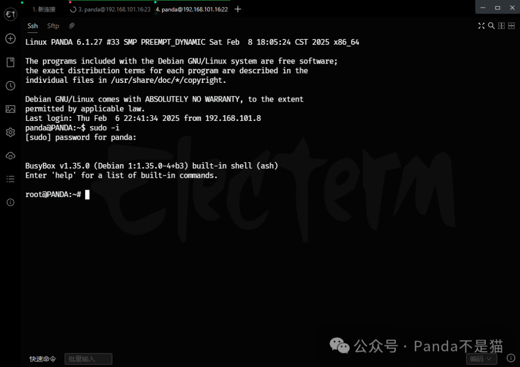Image resolution: width=520 pixels, height=367 pixels.
Task: Click the Last login line in terminal
Action: click(x=143, y=118)
